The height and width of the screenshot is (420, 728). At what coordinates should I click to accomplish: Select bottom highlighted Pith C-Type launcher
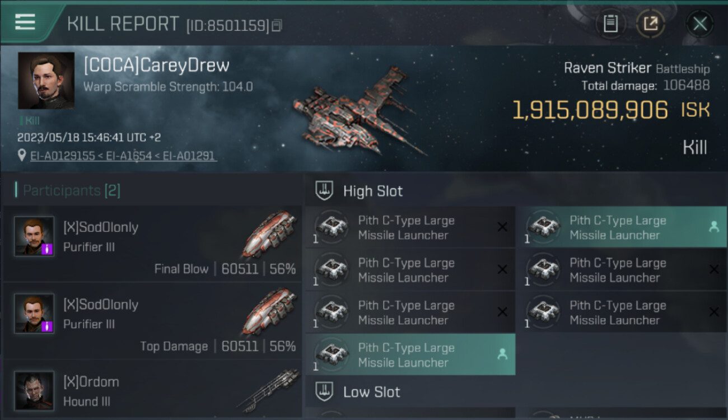coord(410,354)
